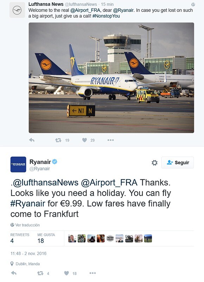The image size is (204, 282).
Task: Click the reply arrow under Ryanair tweet
Action: click(x=14, y=273)
